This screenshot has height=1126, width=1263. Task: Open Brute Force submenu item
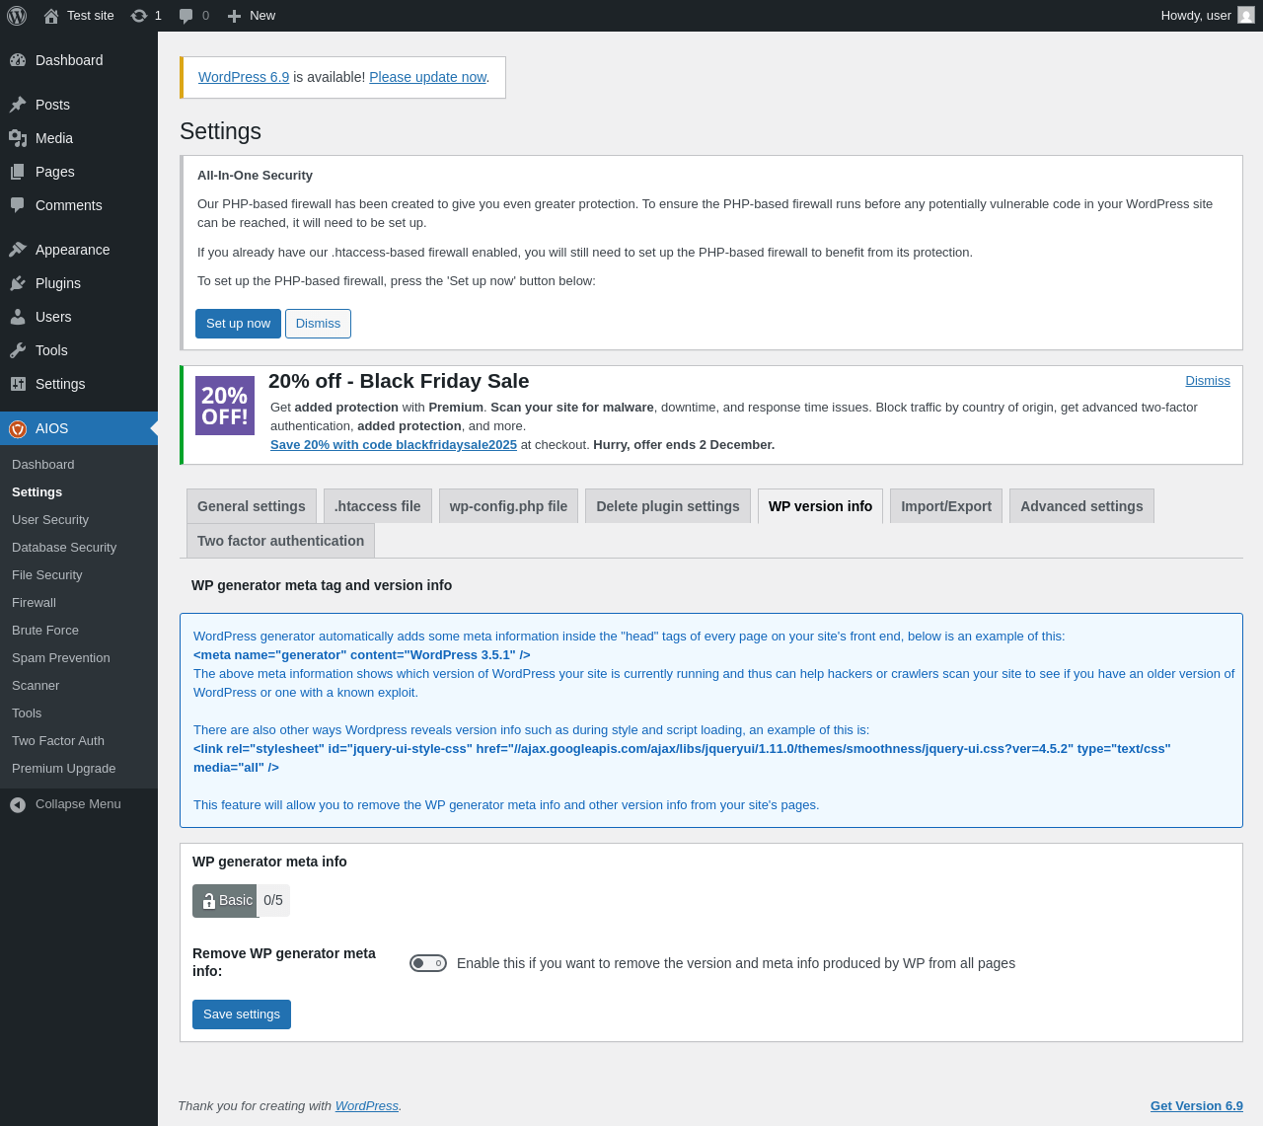(x=79, y=631)
